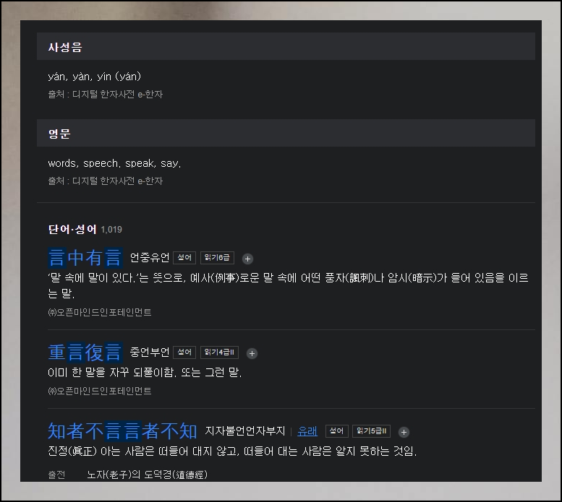Screen dimensions: 562x502
Task: Click ㈜오픈마인드인포테인먼트 credit under 언중유언
Action: tap(100, 312)
